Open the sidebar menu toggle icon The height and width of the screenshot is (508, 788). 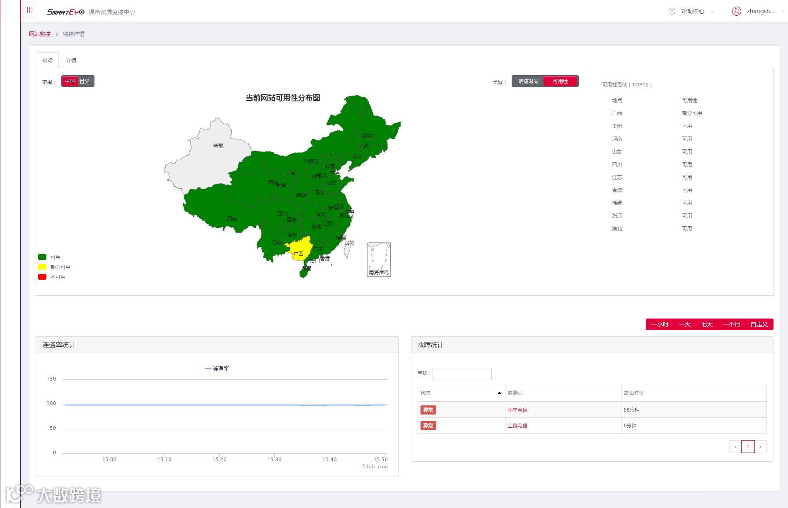[x=30, y=10]
